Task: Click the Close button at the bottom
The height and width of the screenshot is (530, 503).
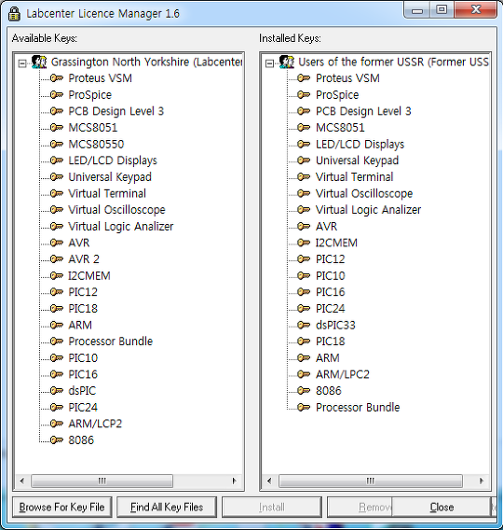Action: 442,507
